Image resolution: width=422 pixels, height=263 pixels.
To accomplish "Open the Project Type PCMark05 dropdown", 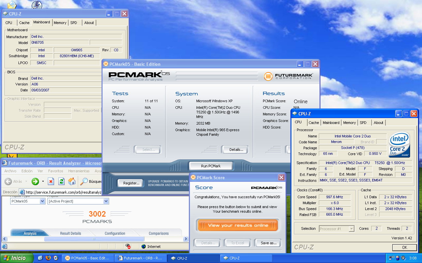I will (x=42, y=201).
